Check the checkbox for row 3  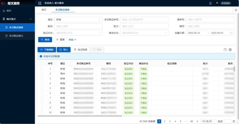coord(42,78)
